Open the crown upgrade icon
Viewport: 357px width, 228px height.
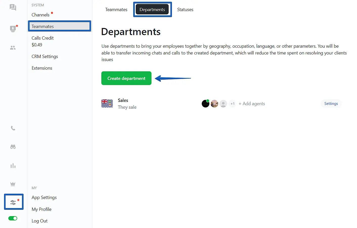point(13,184)
